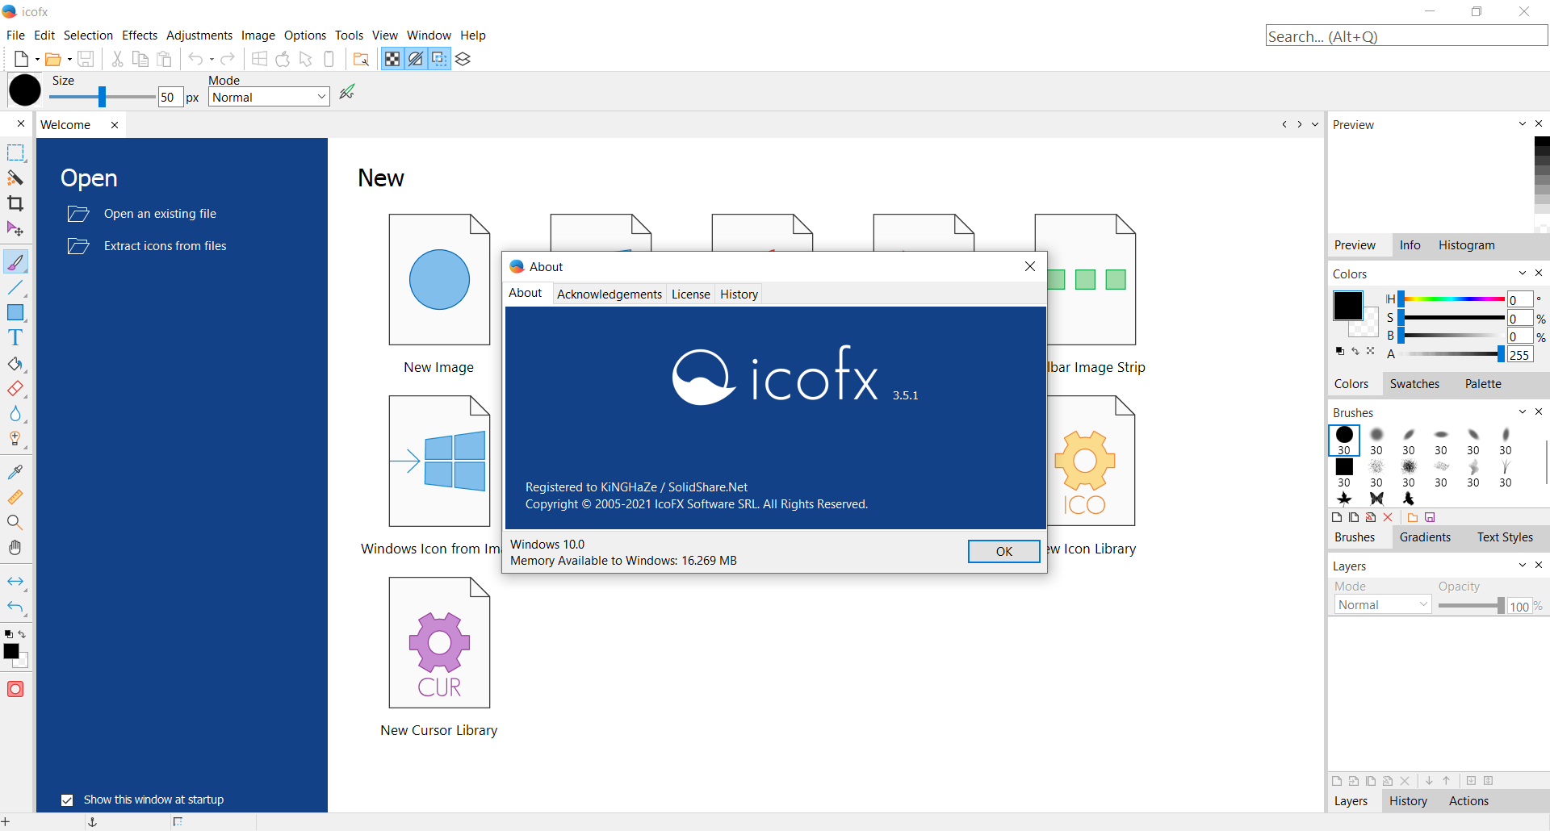
Task: Click the Save toolbar icon
Action: pos(86,59)
